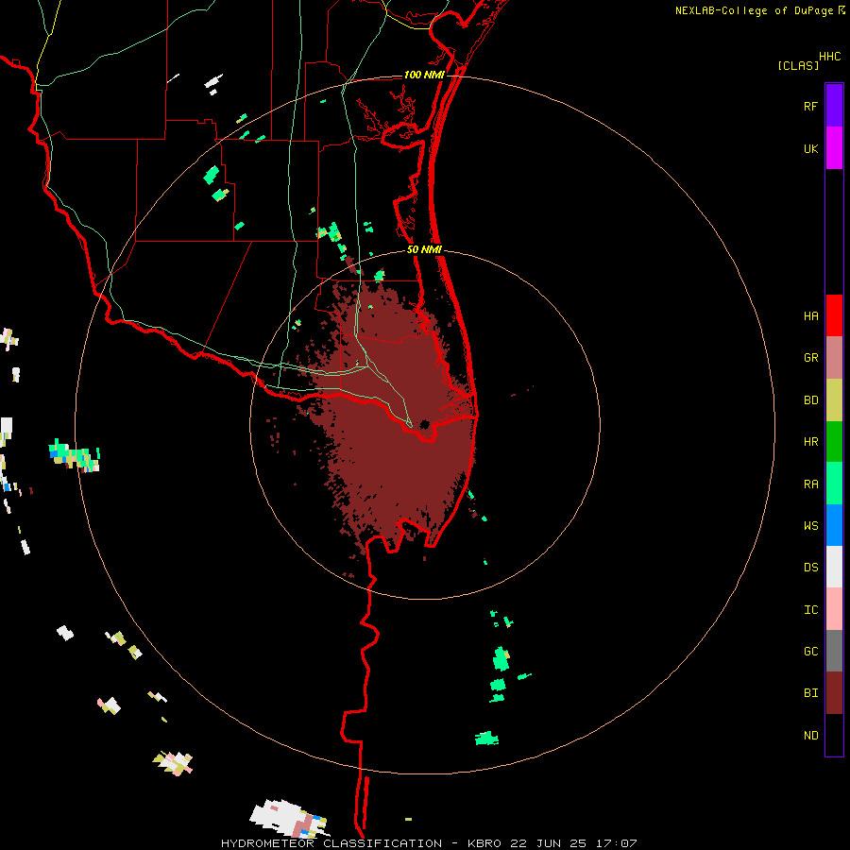Click the "NEXLAB-College of DuPage" credit text
The image size is (850, 850).
754,10
